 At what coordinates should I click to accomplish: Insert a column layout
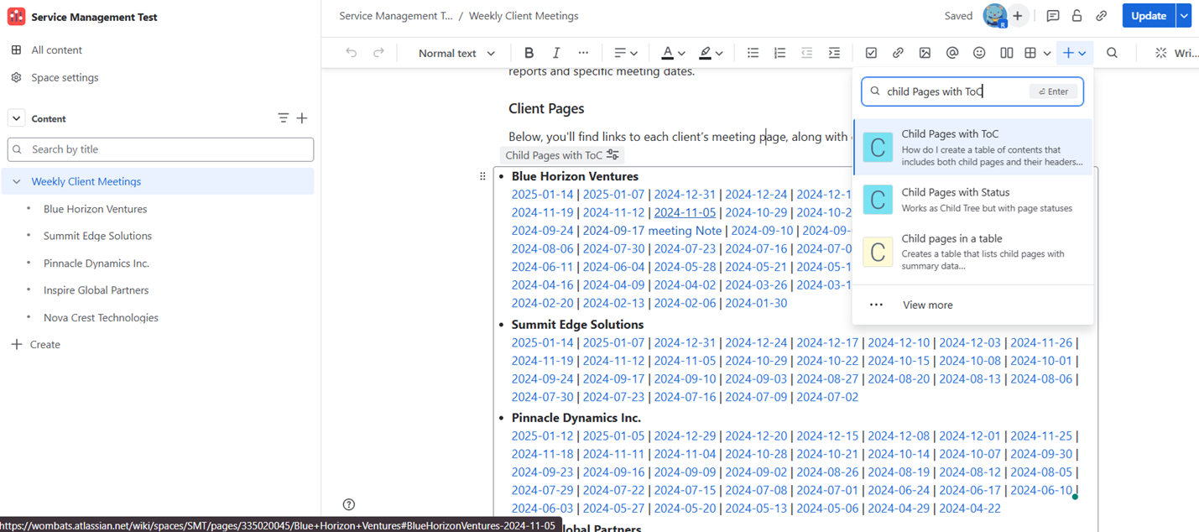1006,52
